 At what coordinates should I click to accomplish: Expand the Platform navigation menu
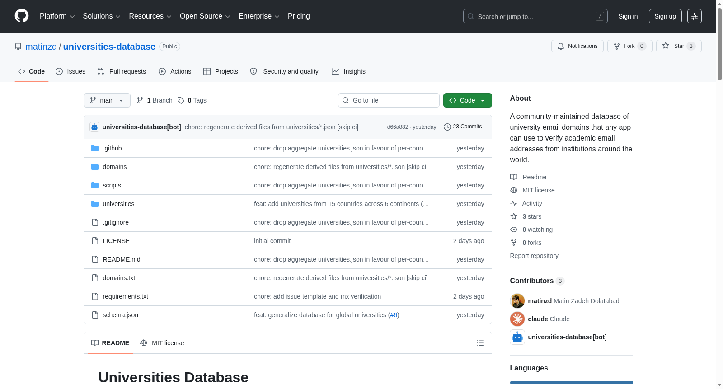coord(57,16)
